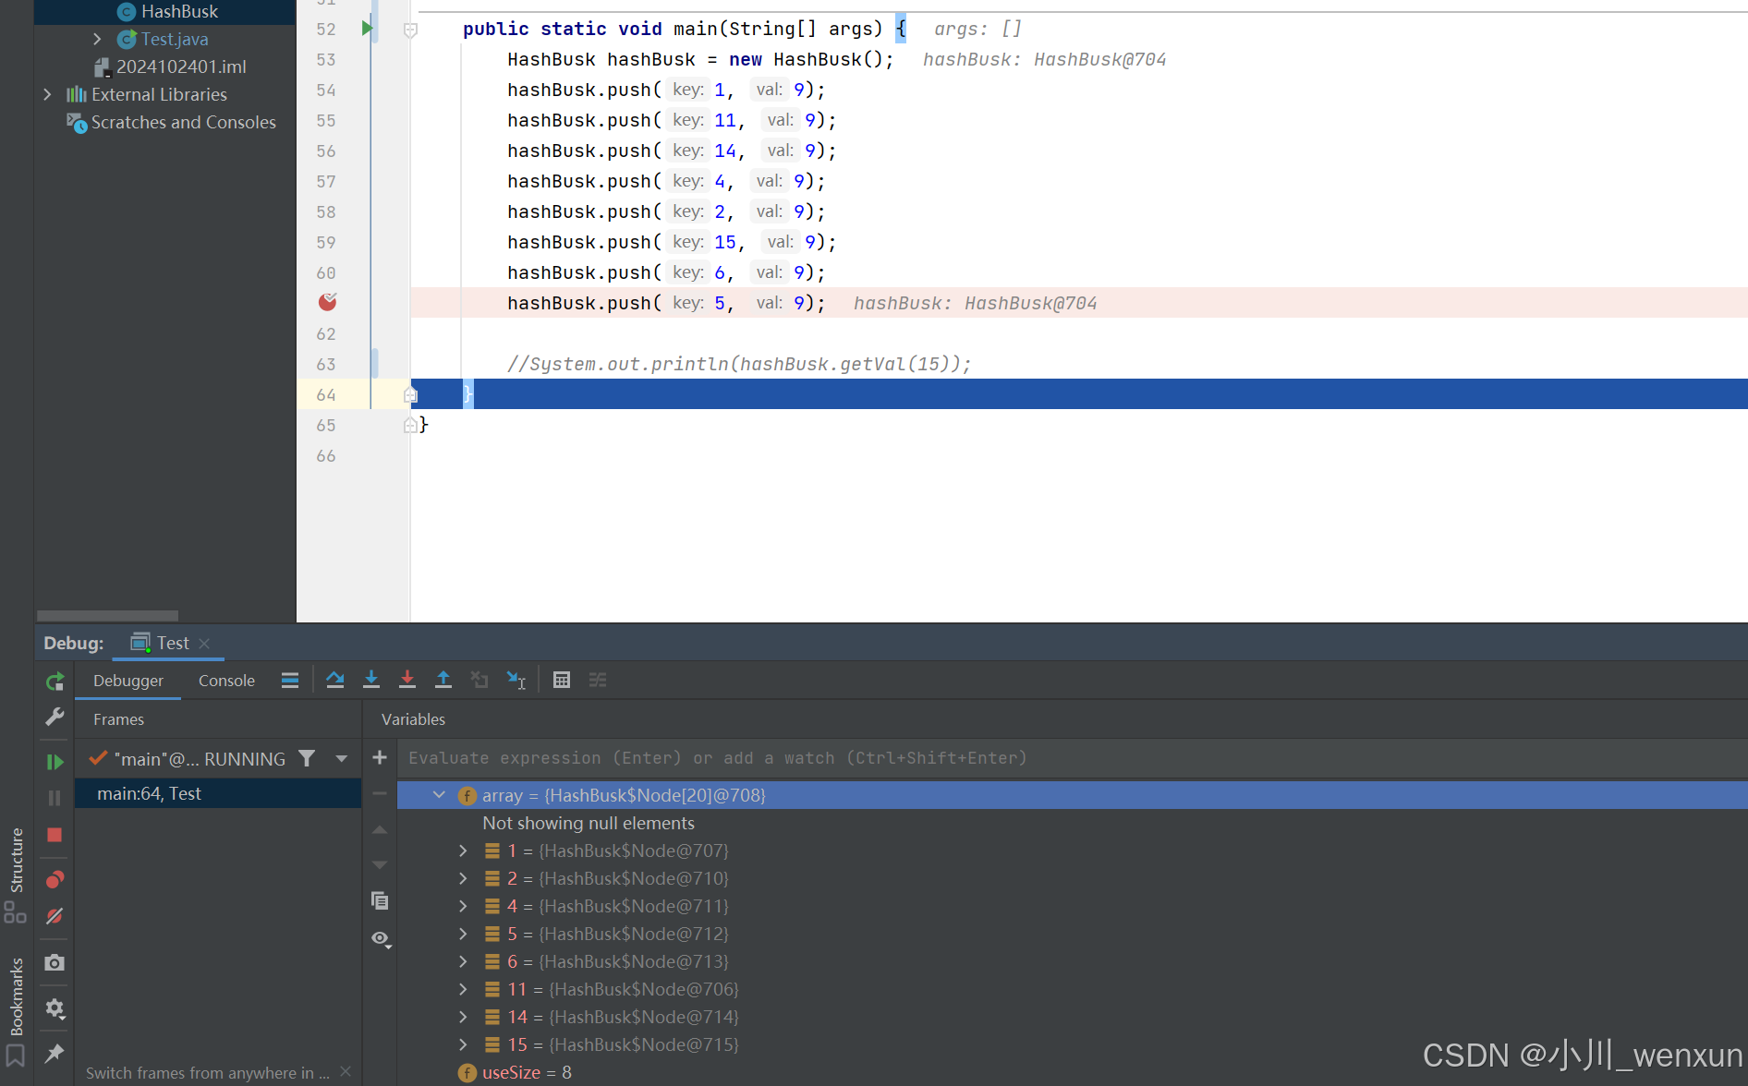Collapse the array variable node
The image size is (1748, 1086).
click(440, 795)
